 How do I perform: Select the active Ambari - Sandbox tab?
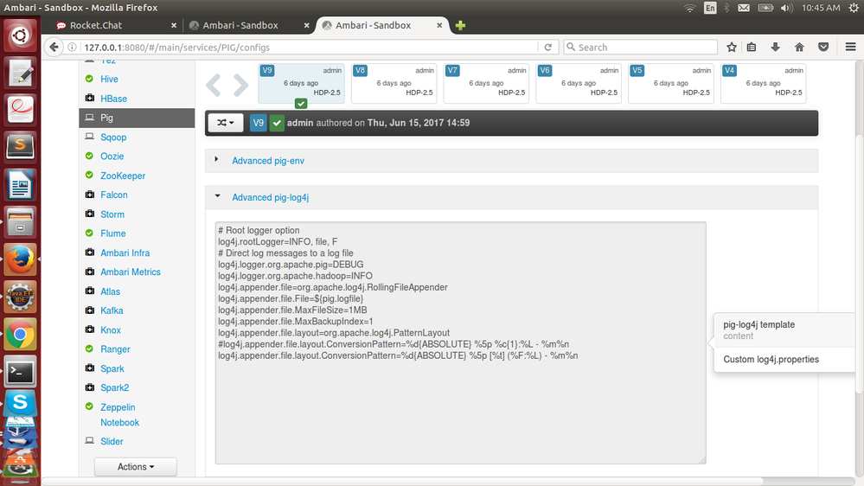(x=374, y=25)
